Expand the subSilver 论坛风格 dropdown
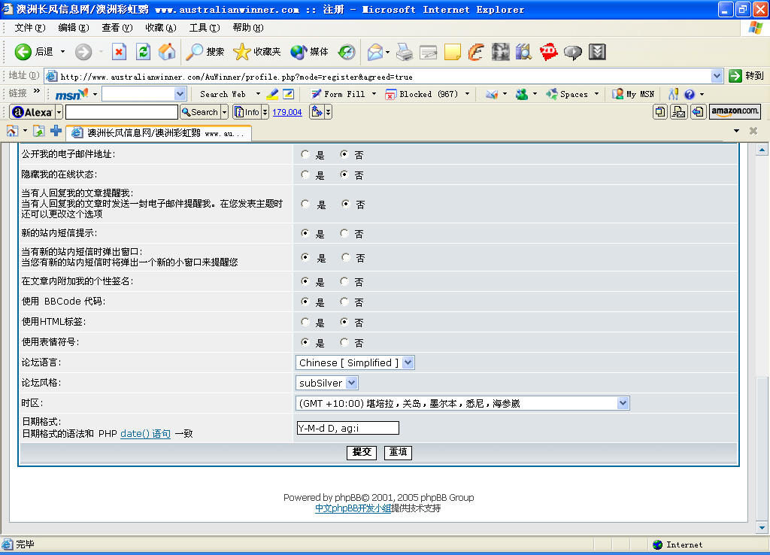Viewport: 770px width, 555px height. pos(327,383)
